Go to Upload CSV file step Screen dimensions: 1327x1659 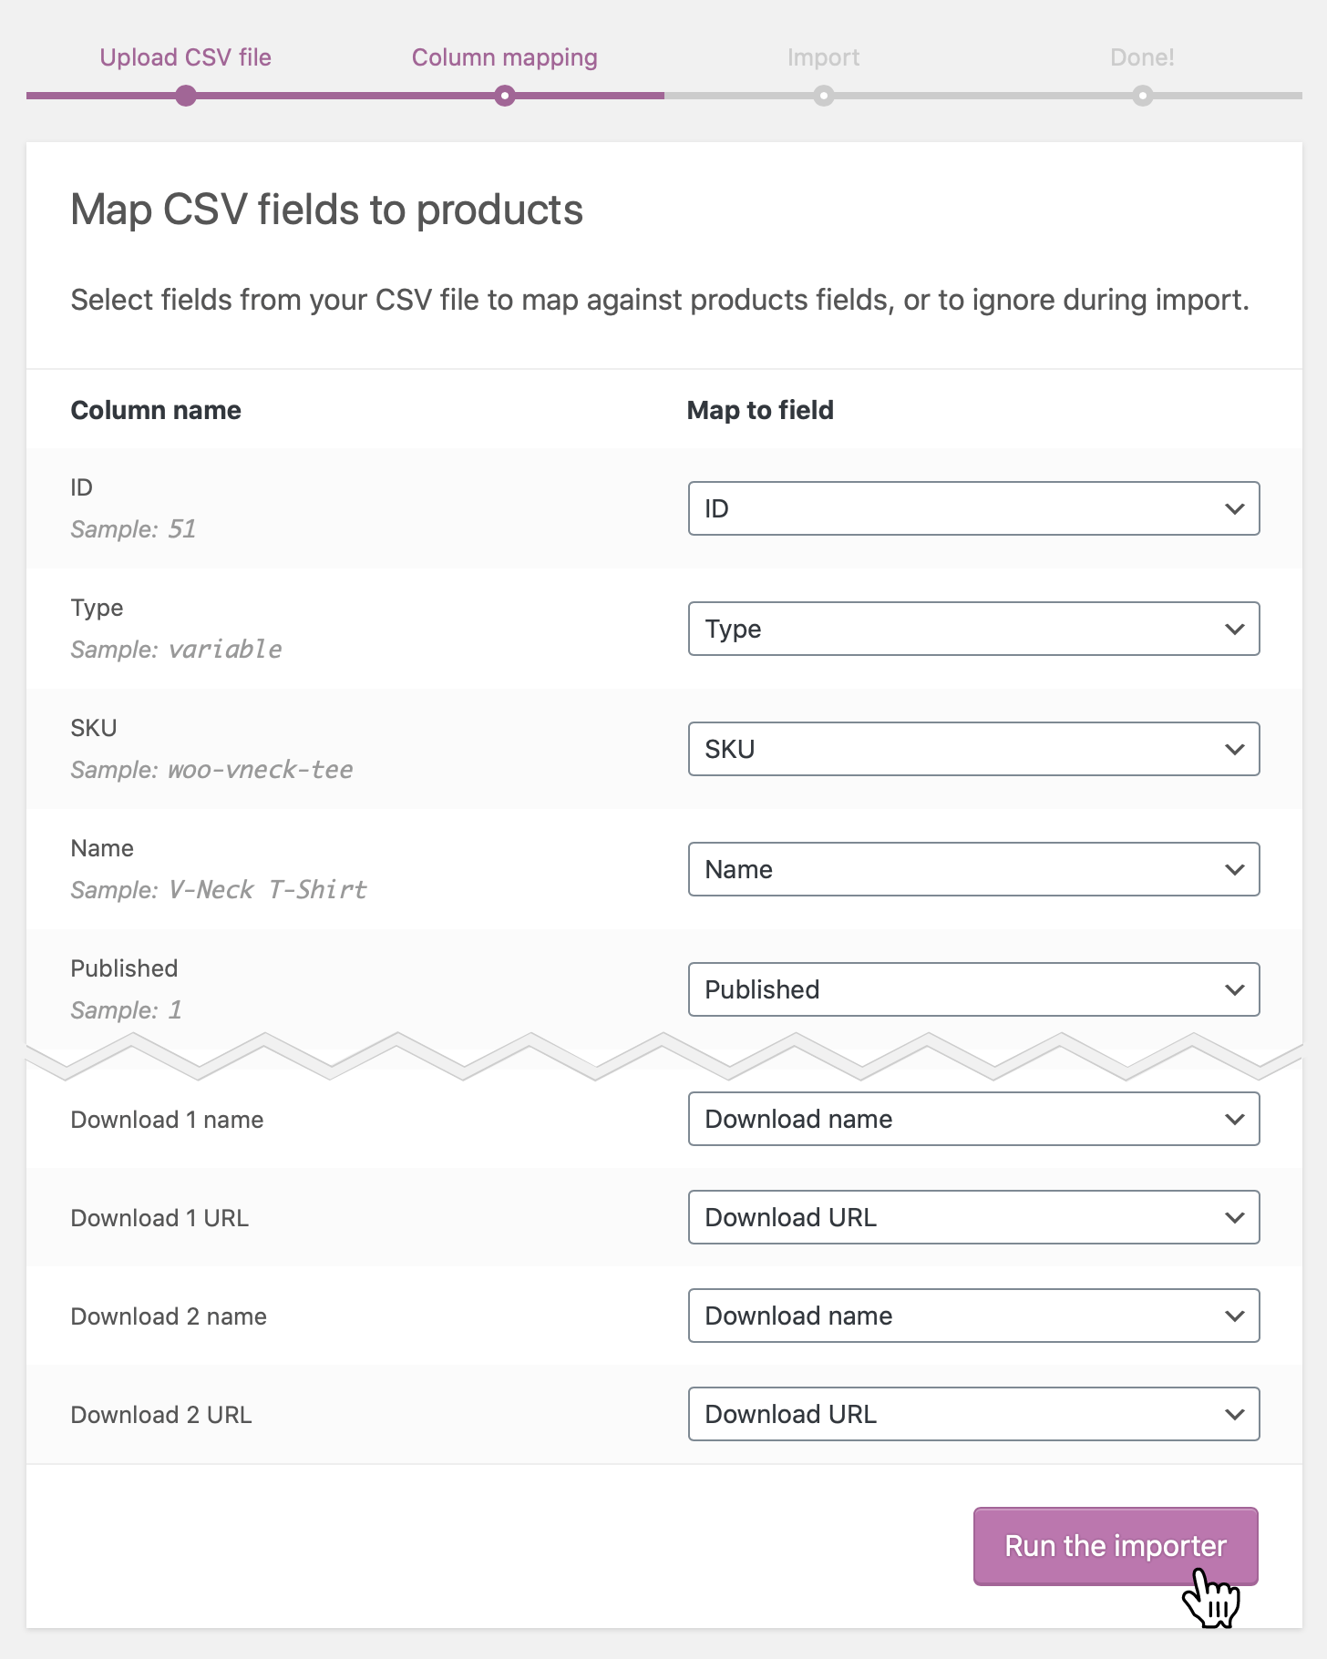point(185,57)
